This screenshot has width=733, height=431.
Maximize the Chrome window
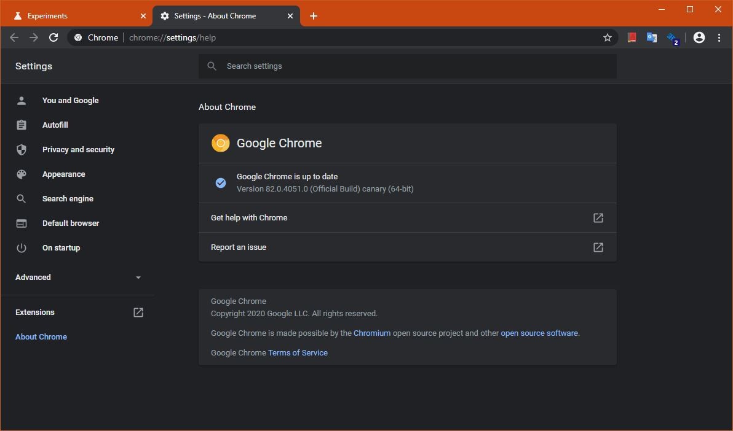(x=690, y=9)
